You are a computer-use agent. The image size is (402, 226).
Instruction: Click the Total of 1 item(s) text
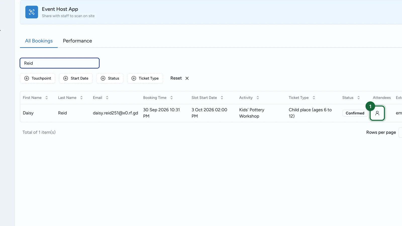pyautogui.click(x=39, y=132)
